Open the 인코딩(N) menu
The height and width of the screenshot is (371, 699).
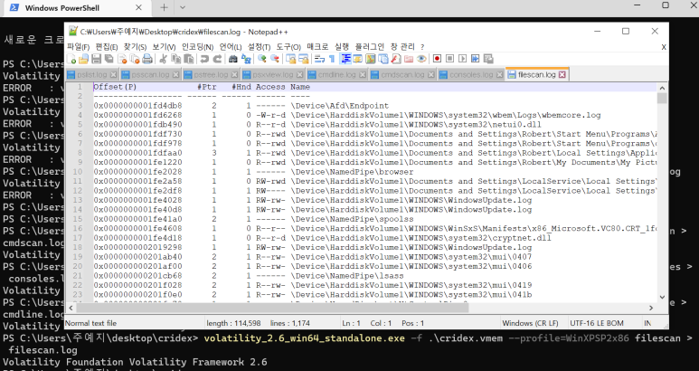197,46
